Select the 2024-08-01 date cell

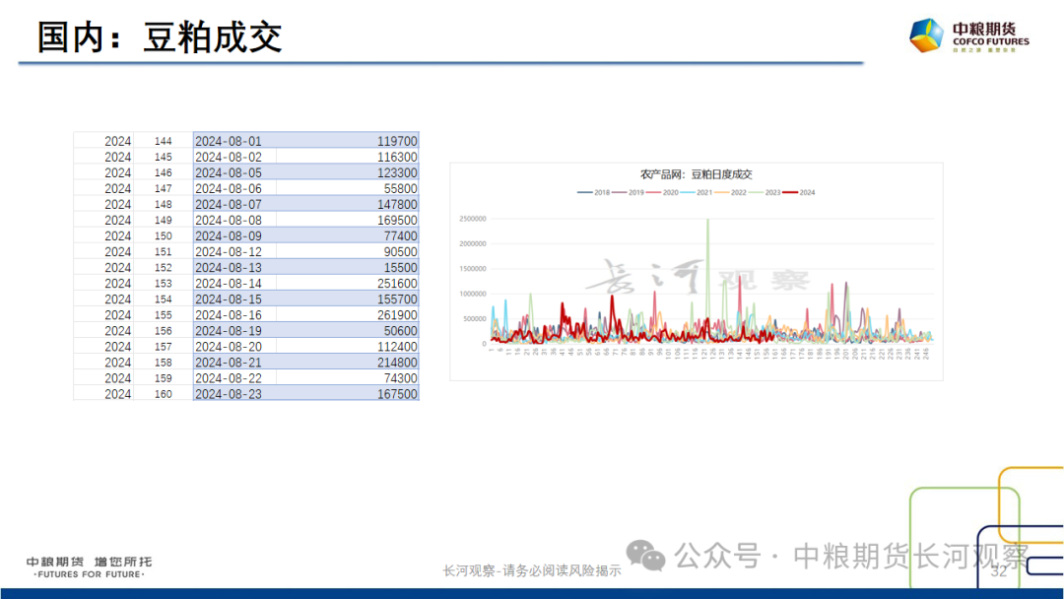[x=229, y=141]
